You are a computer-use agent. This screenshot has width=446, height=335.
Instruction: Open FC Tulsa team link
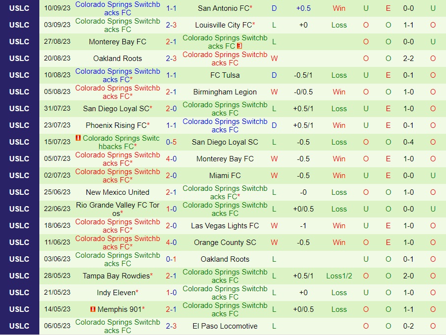225,75
